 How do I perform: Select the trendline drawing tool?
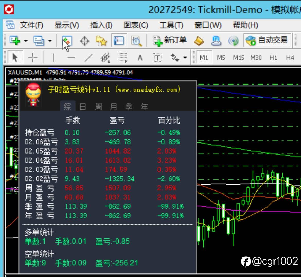[x=88, y=58]
